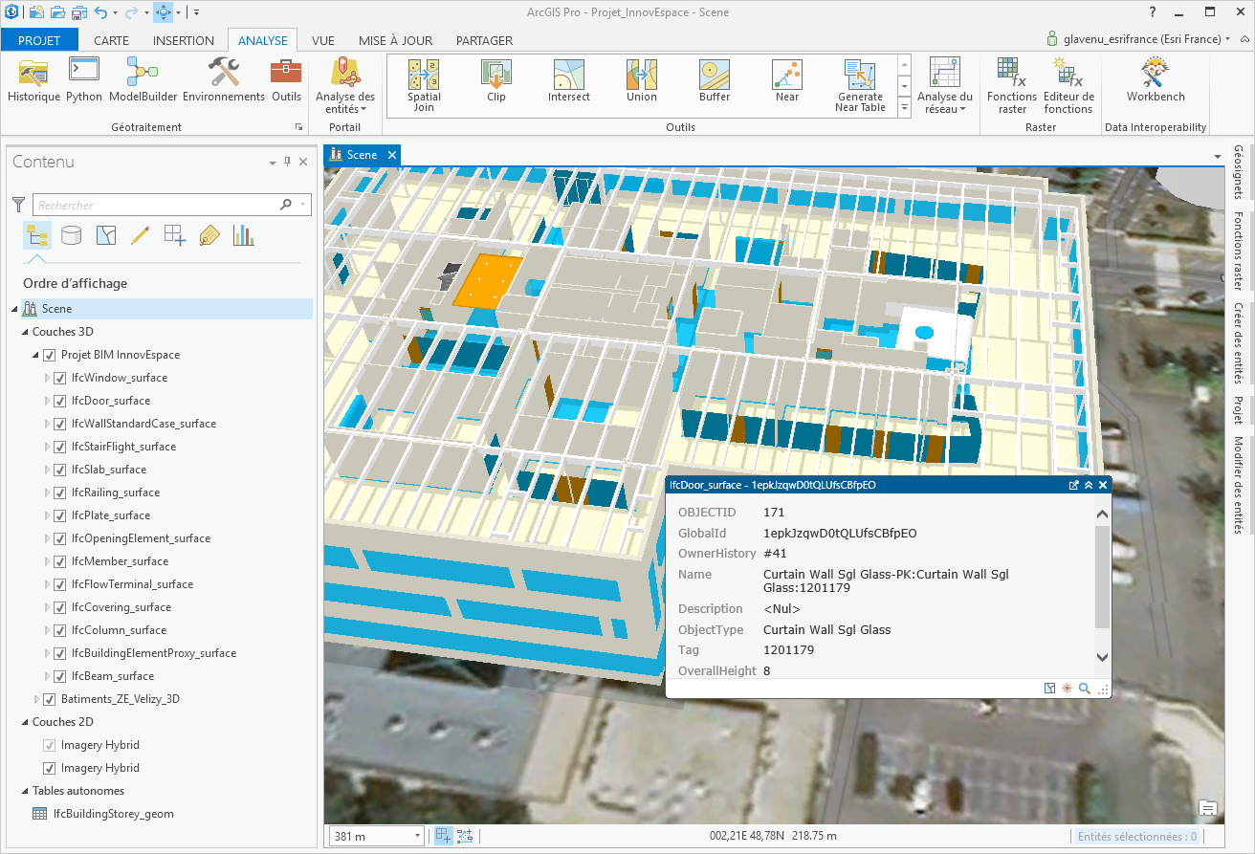The height and width of the screenshot is (854, 1255).
Task: Toggle visibility of IfcWindow_surface
Action: (x=59, y=378)
